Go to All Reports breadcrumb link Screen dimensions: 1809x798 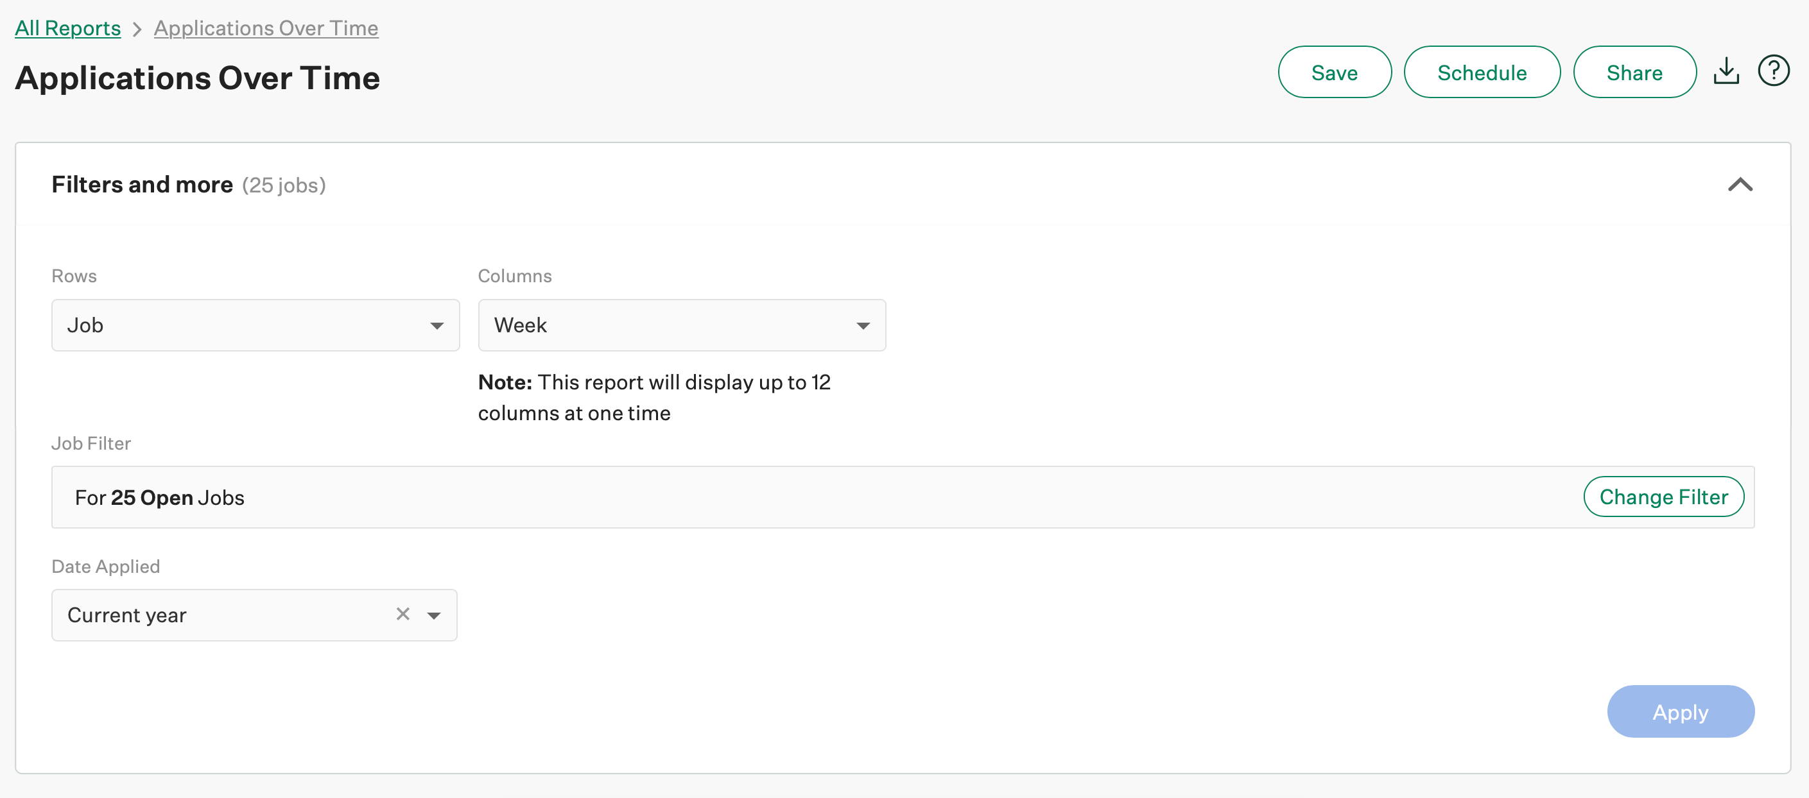[x=68, y=28]
